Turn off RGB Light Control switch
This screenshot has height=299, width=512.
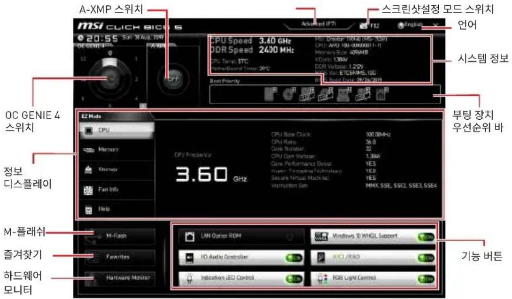426,279
